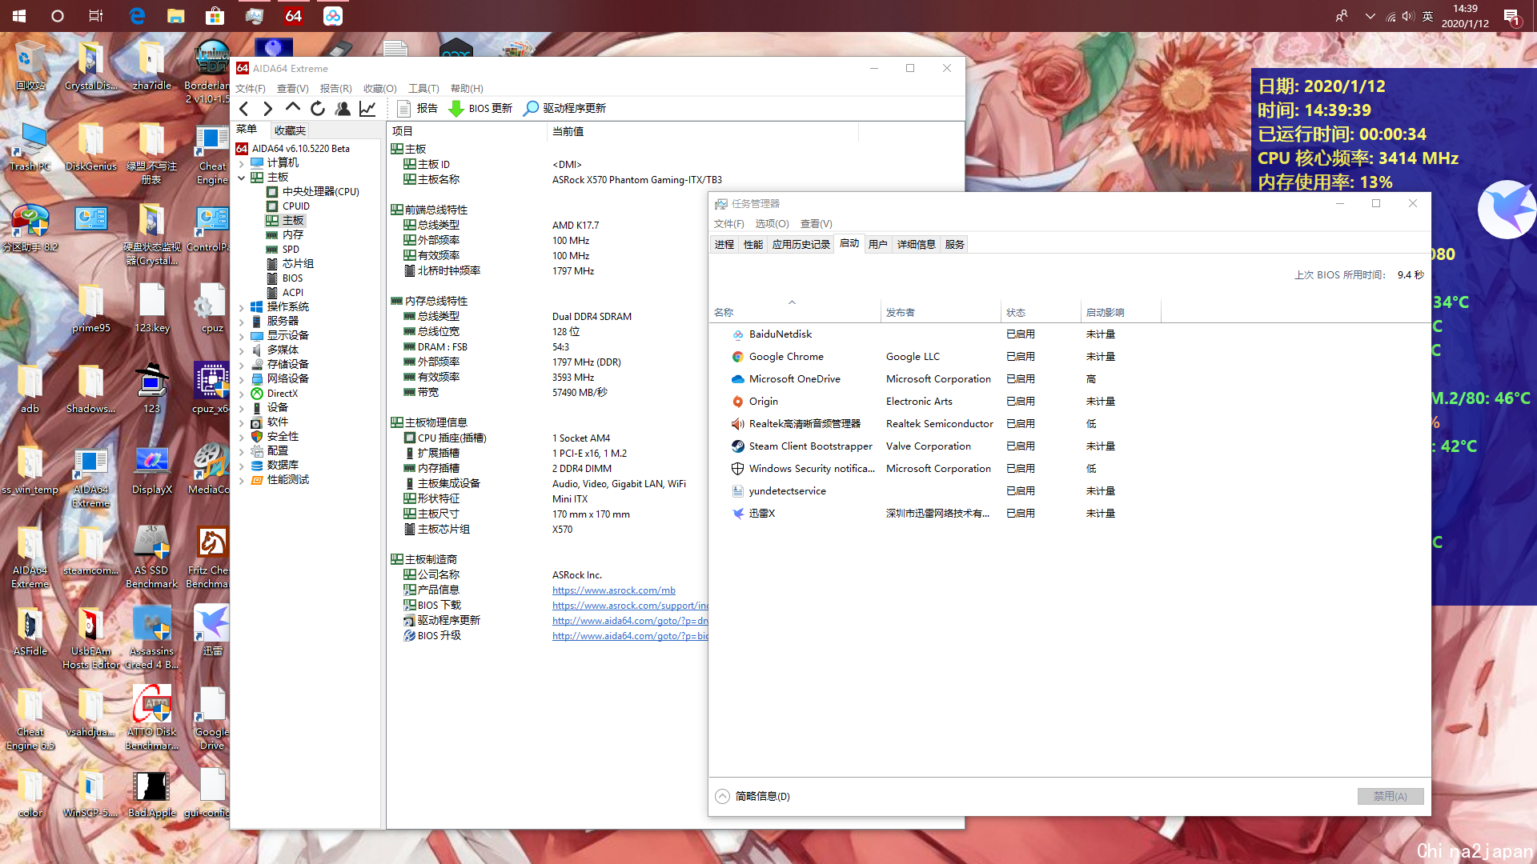Open CrystalDiskInfo desktop icon
The width and height of the screenshot is (1537, 864).
90,66
